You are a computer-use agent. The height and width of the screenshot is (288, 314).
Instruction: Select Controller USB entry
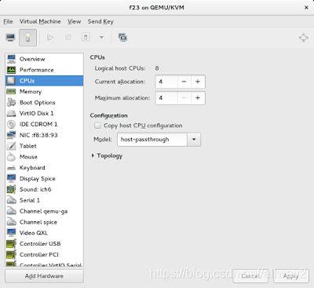[44, 244]
